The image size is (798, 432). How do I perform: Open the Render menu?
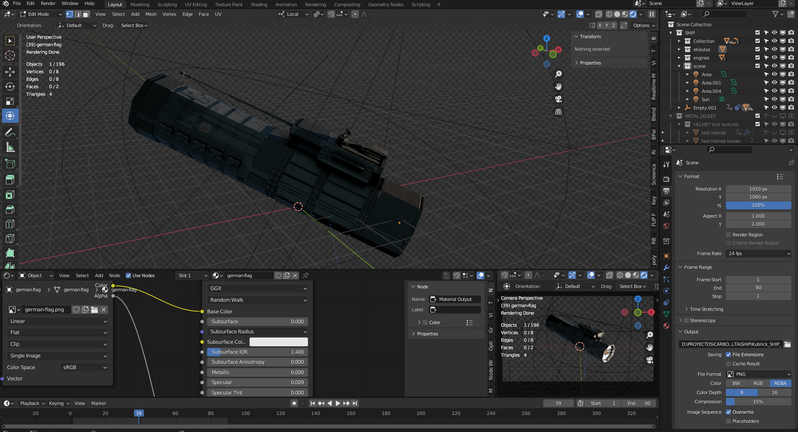coord(48,3)
